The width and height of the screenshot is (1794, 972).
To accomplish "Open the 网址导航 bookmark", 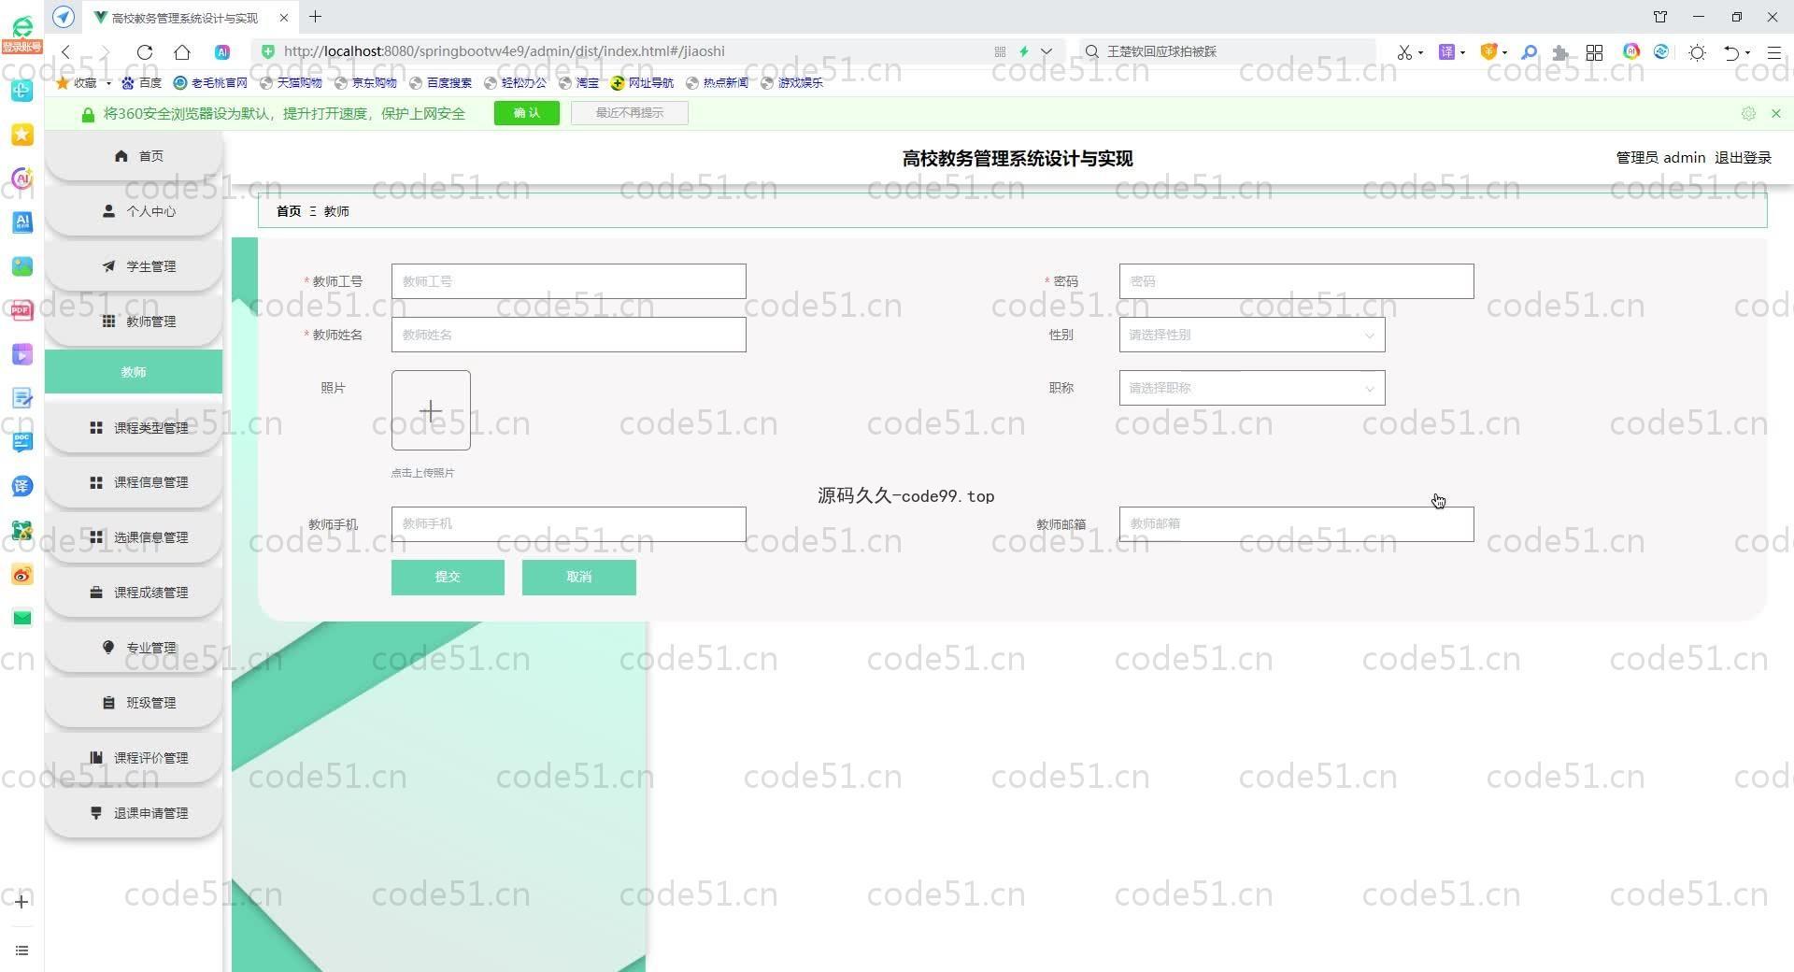I will point(642,83).
